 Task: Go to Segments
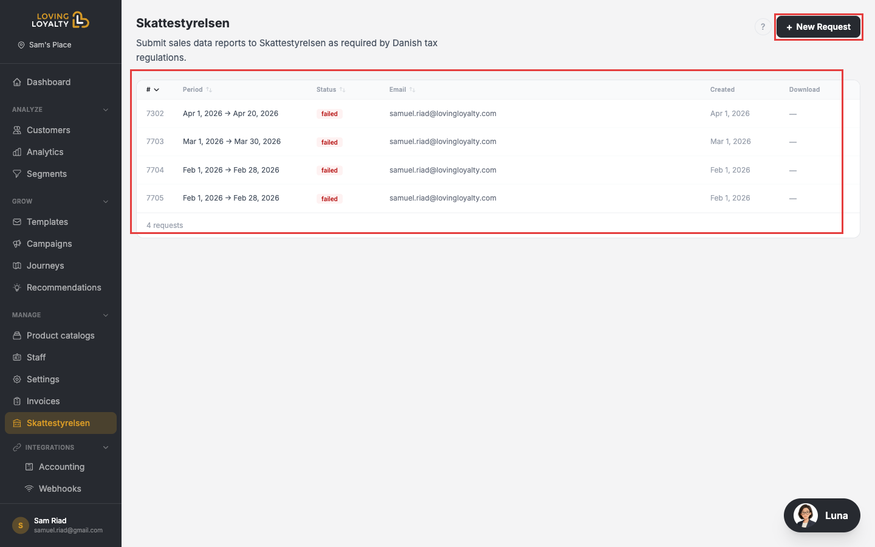[61, 174]
